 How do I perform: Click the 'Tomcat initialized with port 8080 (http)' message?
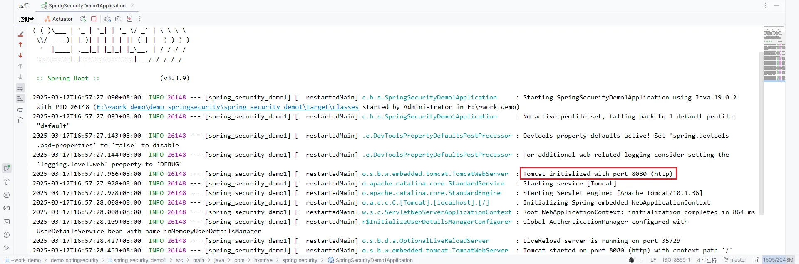(x=598, y=174)
